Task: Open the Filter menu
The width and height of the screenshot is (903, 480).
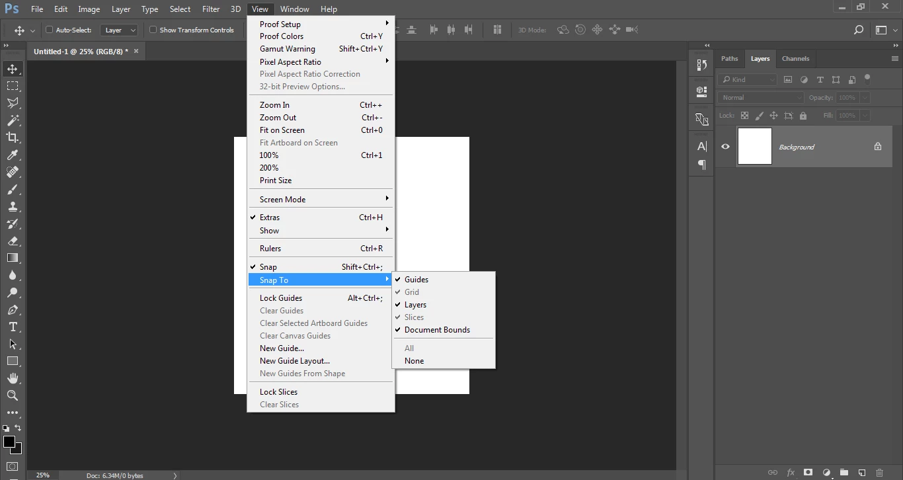Action: pos(211,9)
